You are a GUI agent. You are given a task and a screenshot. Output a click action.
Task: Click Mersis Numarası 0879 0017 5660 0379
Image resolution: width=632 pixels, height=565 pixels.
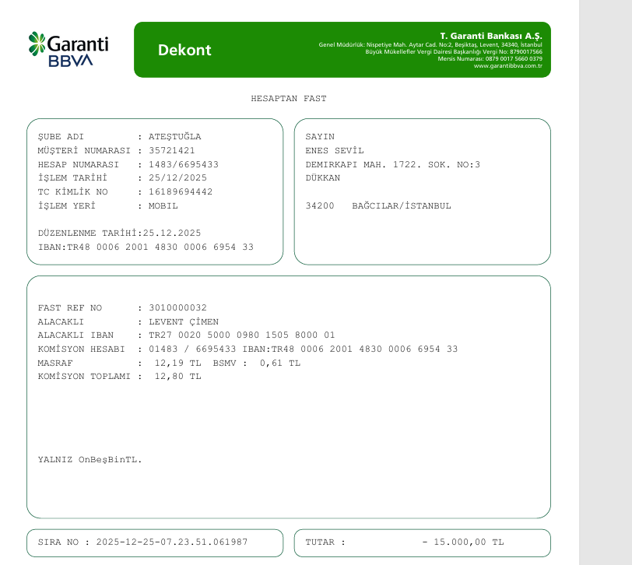(x=490, y=59)
